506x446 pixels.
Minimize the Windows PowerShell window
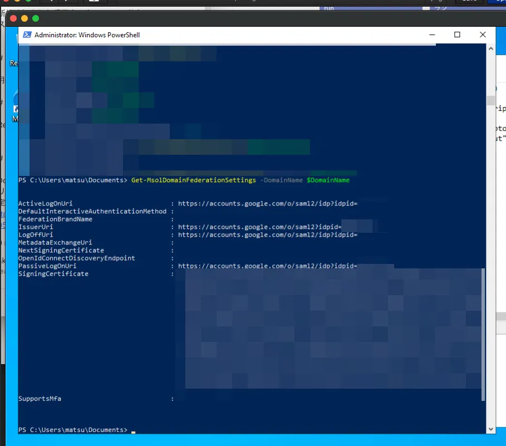click(x=431, y=35)
